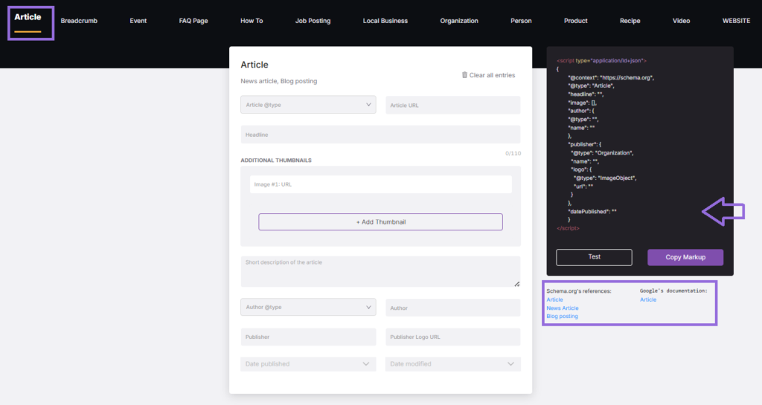The image size is (762, 405).
Task: Select the Video tab
Action: coord(681,21)
